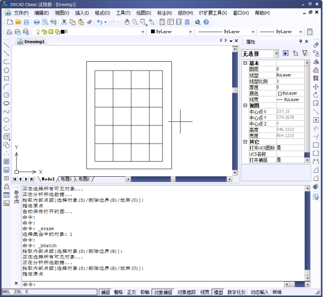
Task: Select the Mirror tool
Action: click(316, 62)
